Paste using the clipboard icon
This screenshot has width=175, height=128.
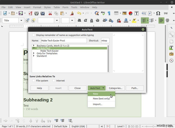pos(62,13)
